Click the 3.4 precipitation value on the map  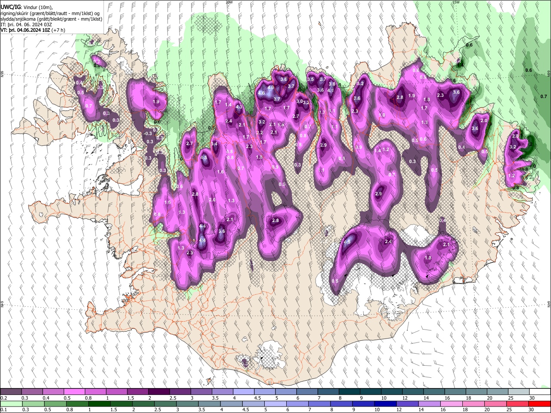(x=214, y=144)
